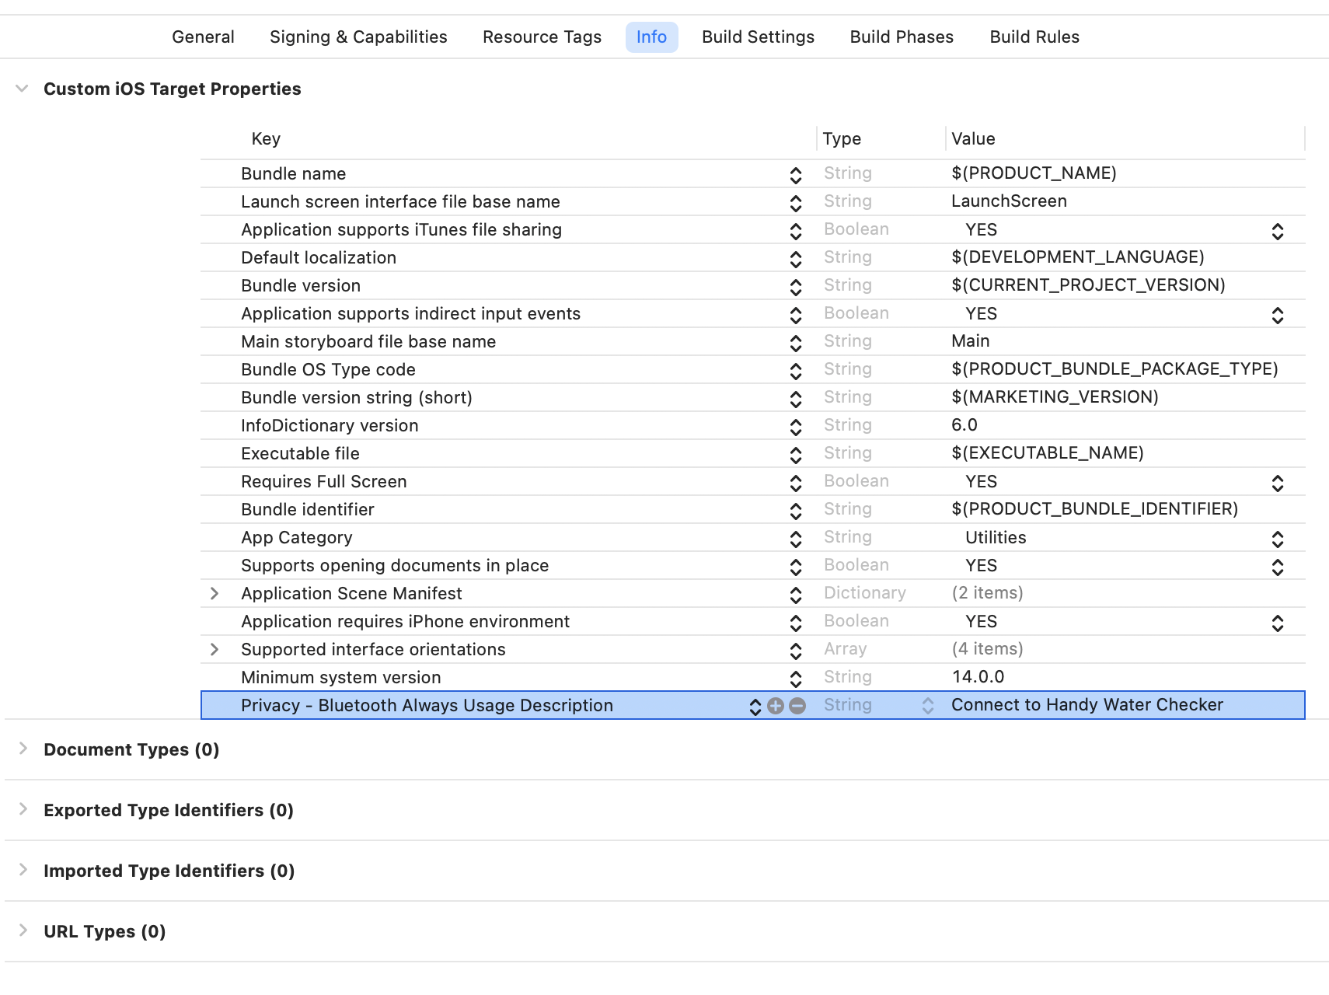Open the General tab
1329x995 pixels.
coord(203,37)
